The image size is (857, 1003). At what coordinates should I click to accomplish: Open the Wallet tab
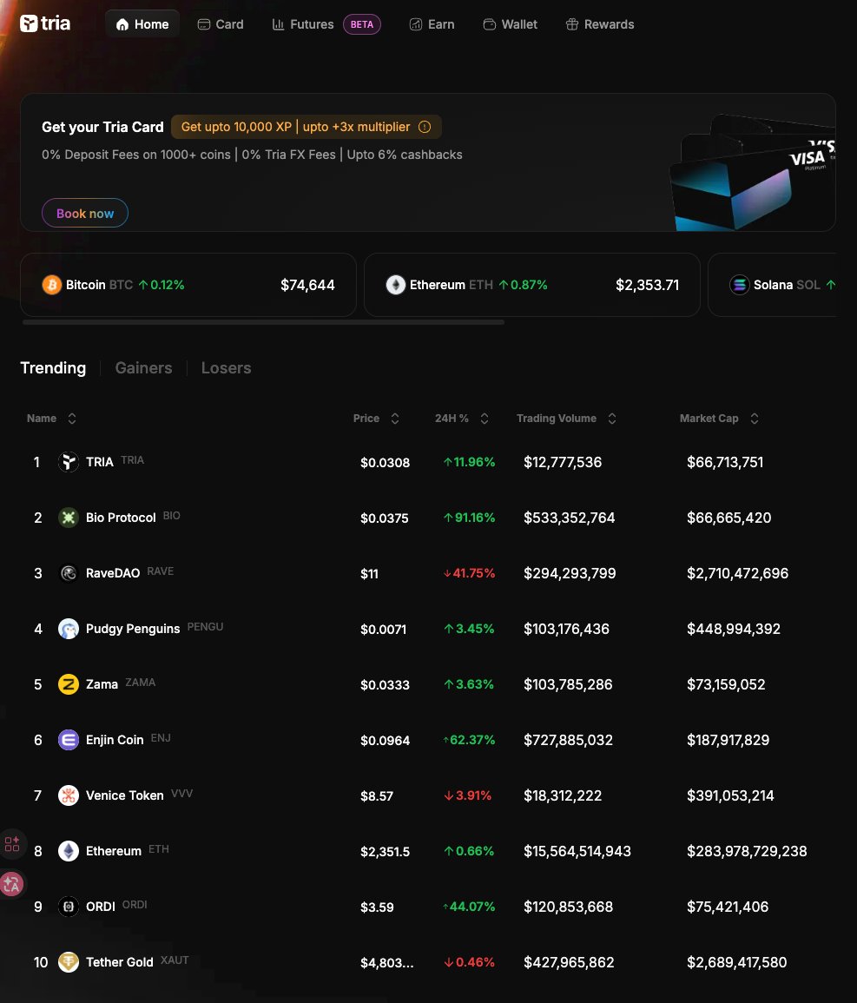pyautogui.click(x=511, y=24)
